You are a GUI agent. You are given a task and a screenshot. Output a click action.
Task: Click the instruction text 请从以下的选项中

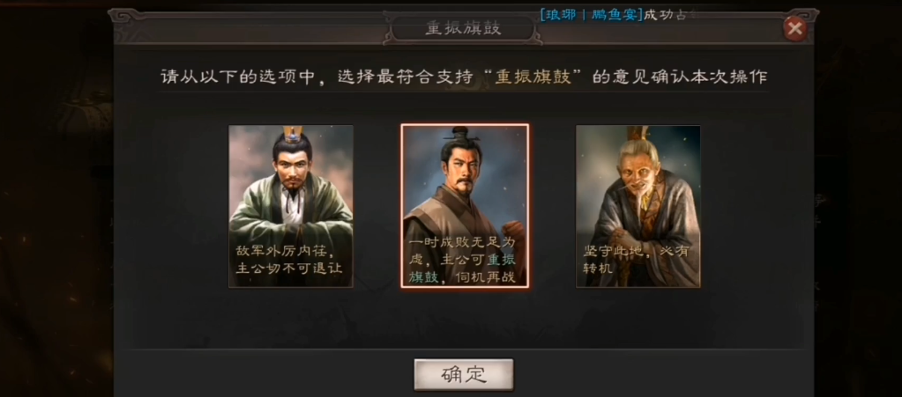point(239,77)
